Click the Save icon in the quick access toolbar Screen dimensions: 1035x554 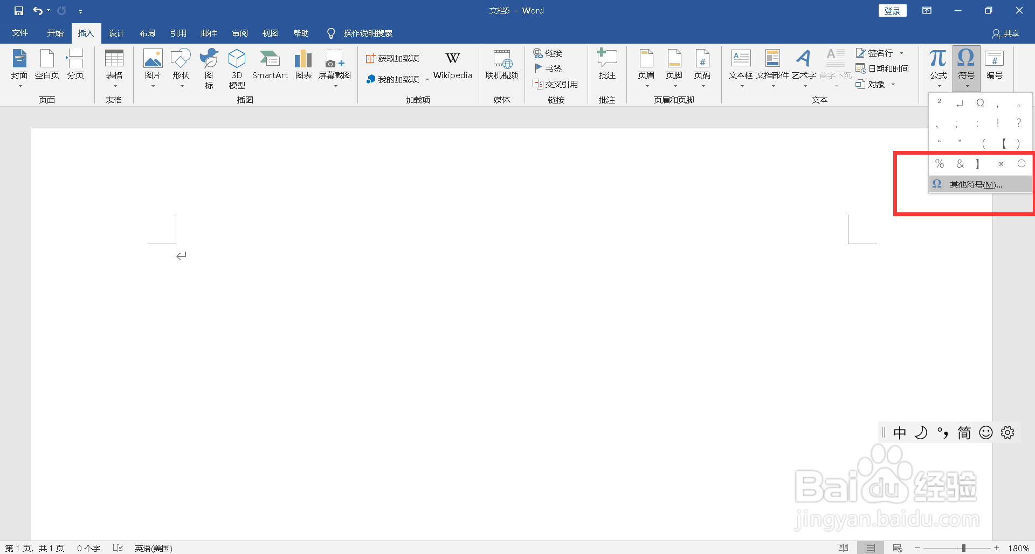pos(19,11)
